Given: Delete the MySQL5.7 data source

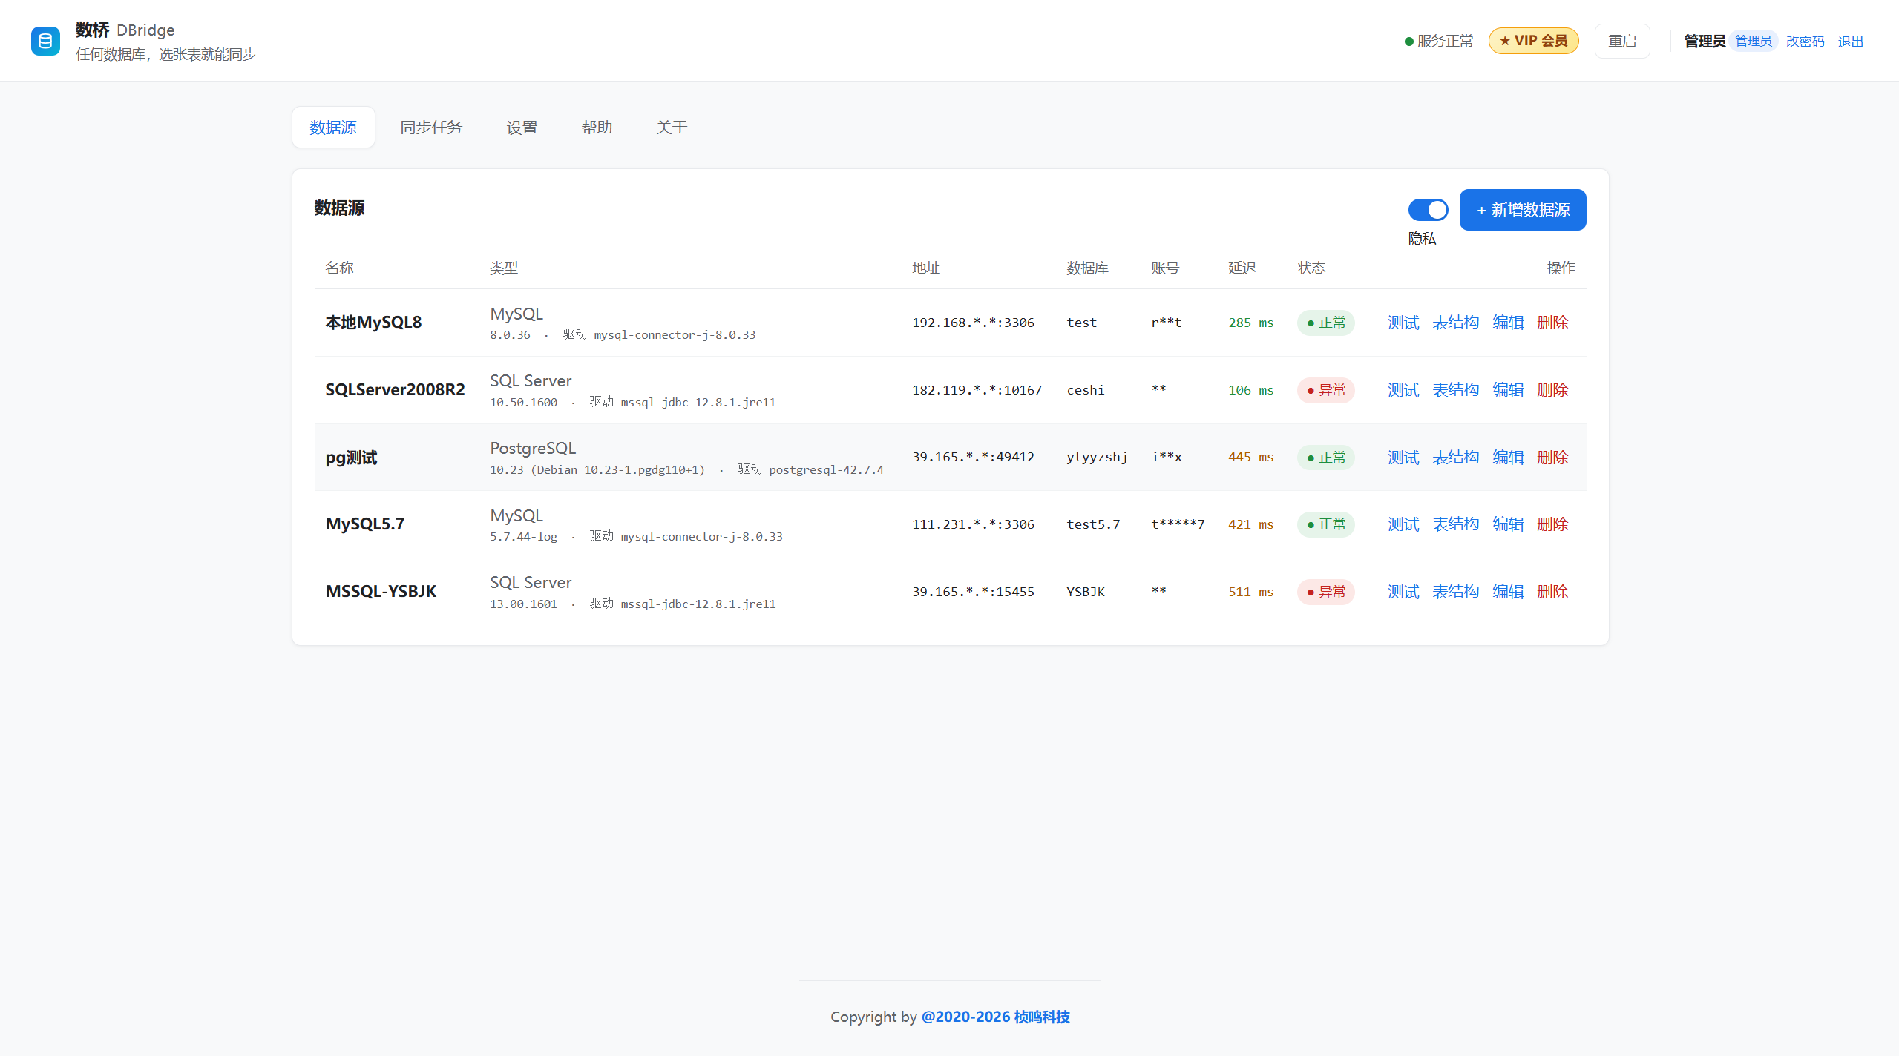Looking at the screenshot, I should (1552, 524).
